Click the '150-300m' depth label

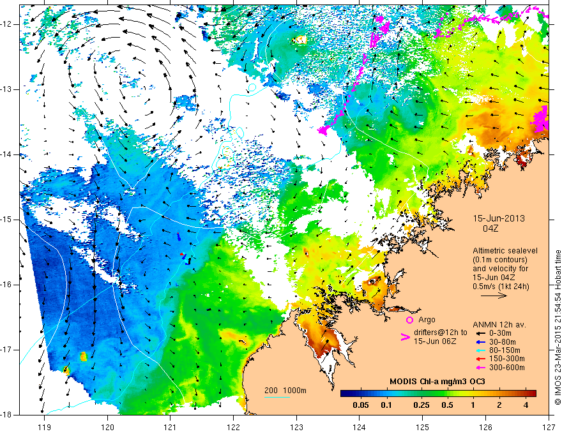[507, 359]
